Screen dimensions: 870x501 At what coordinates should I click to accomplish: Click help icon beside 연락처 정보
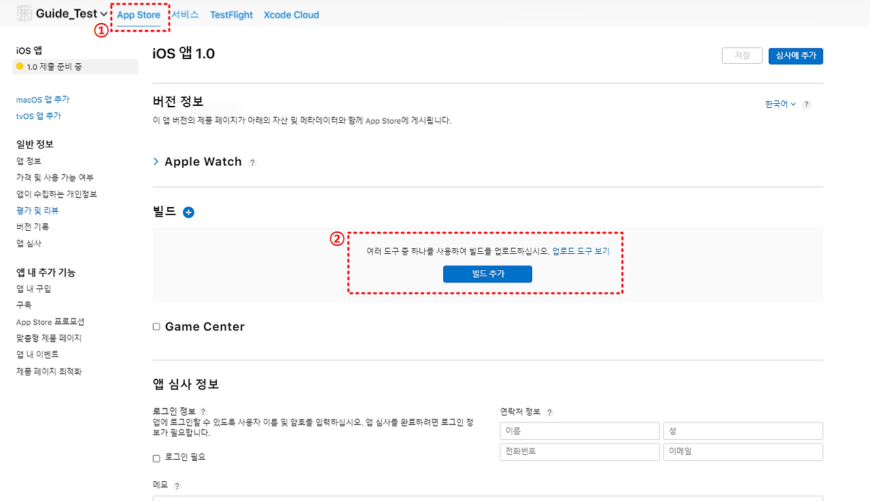pos(549,412)
